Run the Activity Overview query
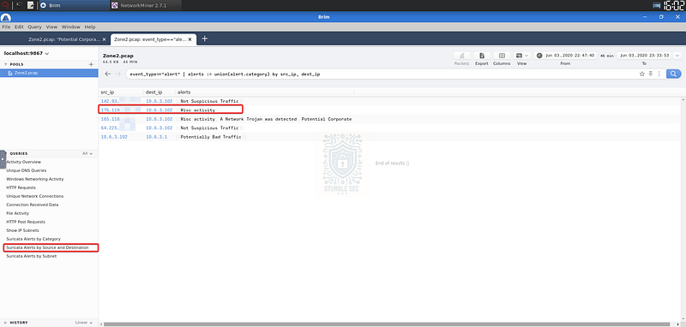686x327 pixels. point(24,162)
